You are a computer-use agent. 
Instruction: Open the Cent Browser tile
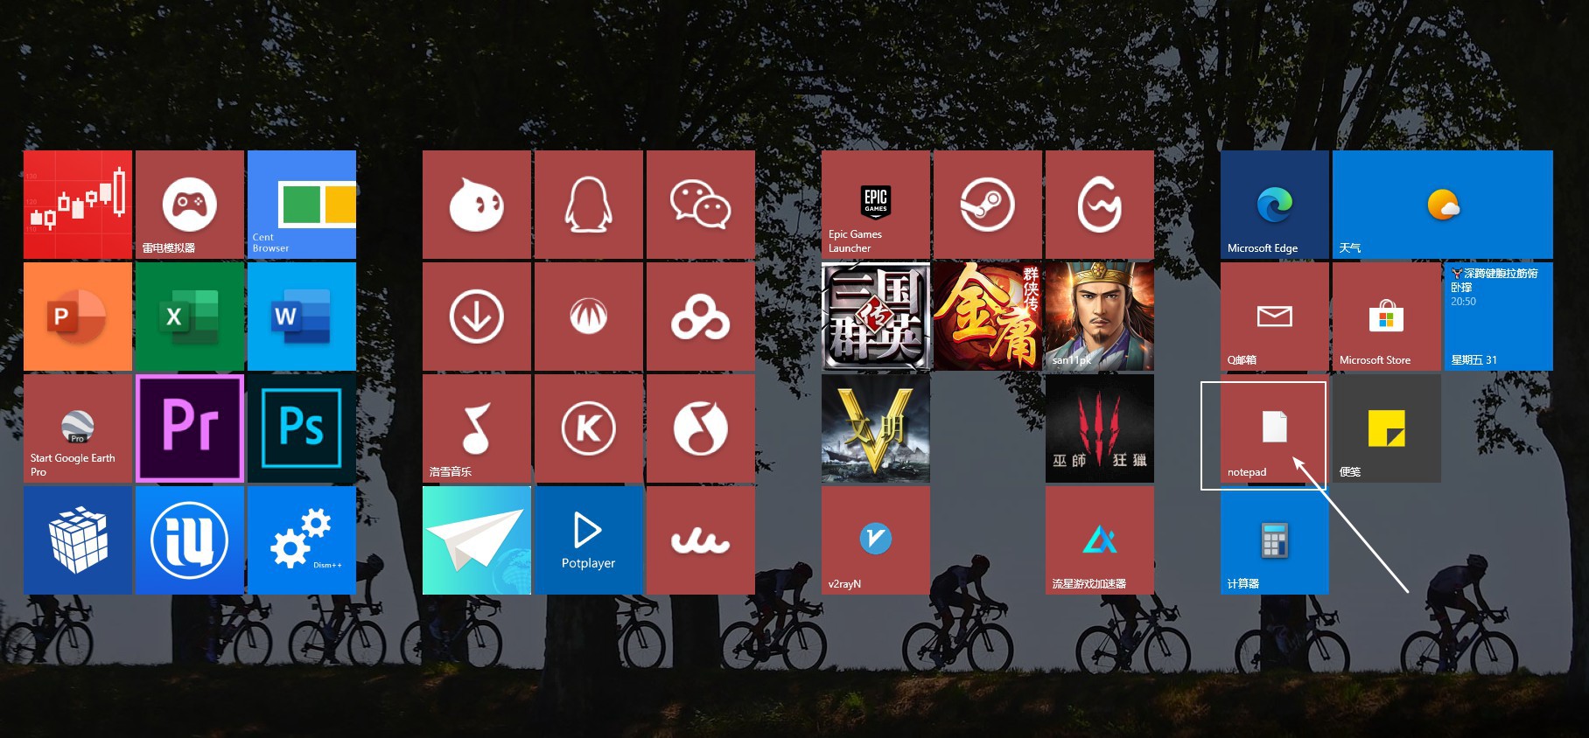tap(302, 205)
